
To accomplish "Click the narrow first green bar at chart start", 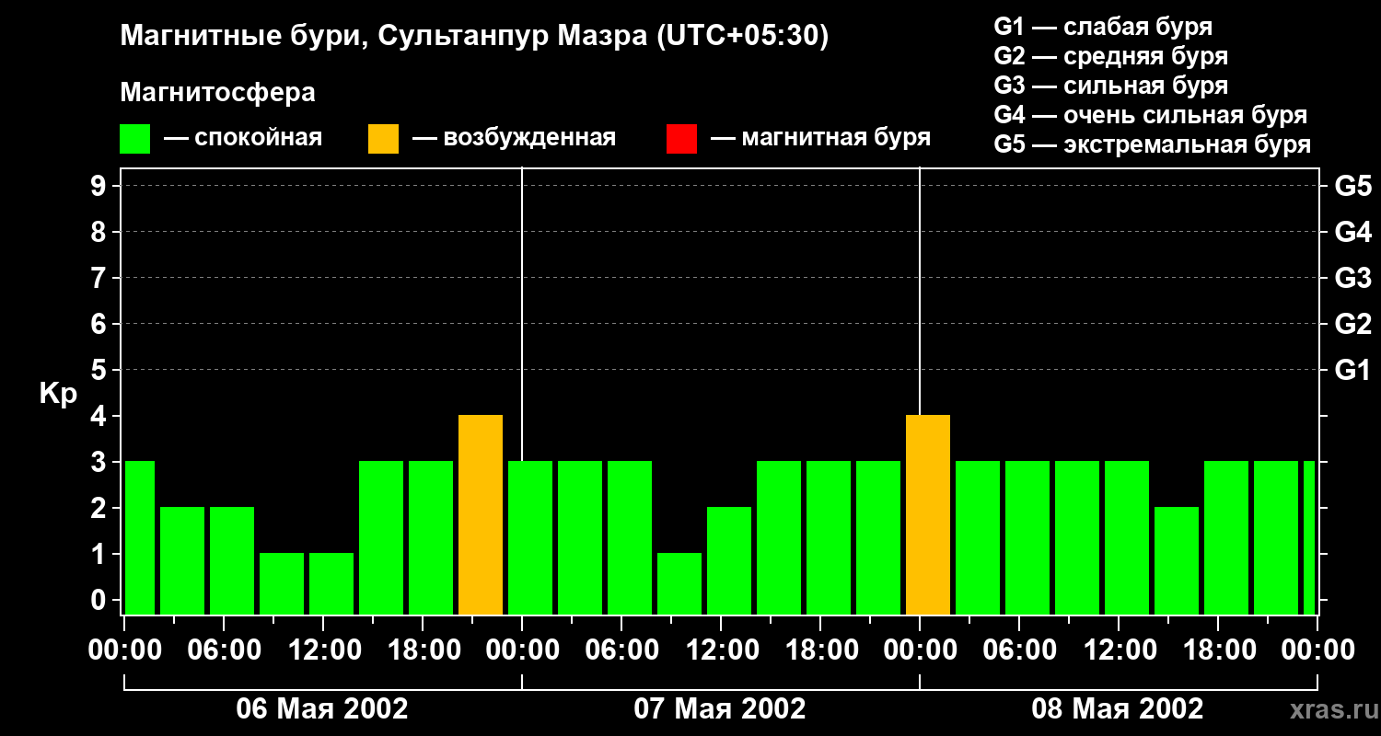I will pos(140,538).
